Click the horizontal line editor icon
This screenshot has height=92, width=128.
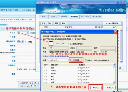tap(38, 86)
